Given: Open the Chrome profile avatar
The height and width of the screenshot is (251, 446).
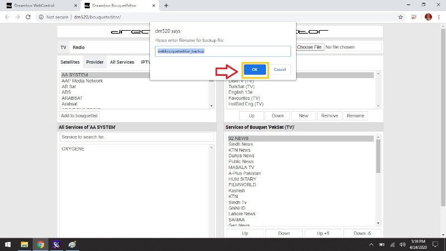Looking at the screenshot, I should 428,17.
